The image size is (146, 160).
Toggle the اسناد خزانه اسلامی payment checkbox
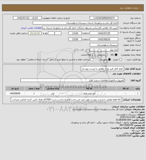click(x=92, y=60)
